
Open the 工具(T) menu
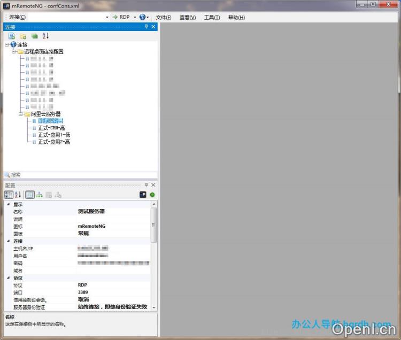pyautogui.click(x=212, y=17)
